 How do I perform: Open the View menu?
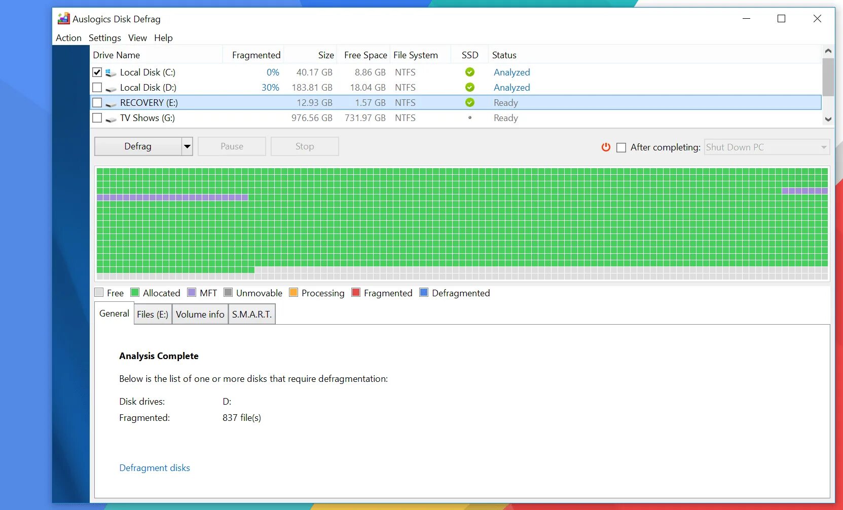137,38
